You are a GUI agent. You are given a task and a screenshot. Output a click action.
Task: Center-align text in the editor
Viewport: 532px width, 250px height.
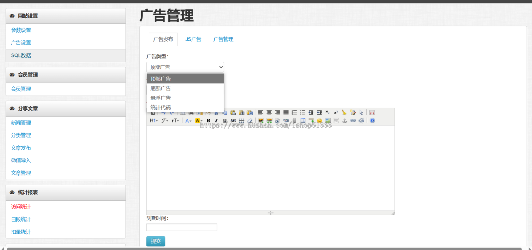[269, 112]
